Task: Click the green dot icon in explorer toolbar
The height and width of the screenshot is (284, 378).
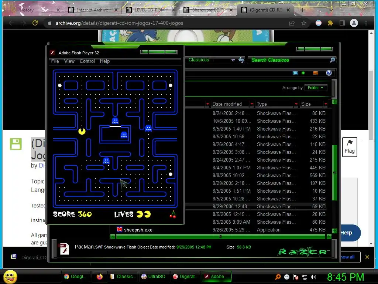Action: (x=303, y=73)
